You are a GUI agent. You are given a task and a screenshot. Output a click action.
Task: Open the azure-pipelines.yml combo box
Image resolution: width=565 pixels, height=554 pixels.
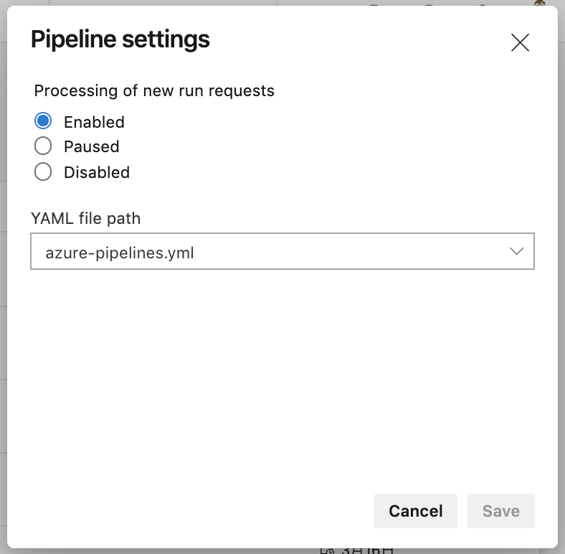[272, 252]
